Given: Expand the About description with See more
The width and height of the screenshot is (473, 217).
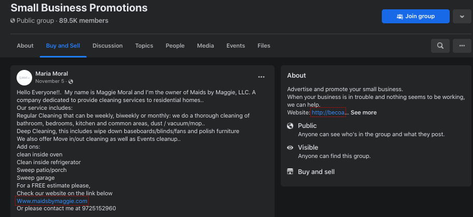Looking at the screenshot, I should (x=364, y=112).
